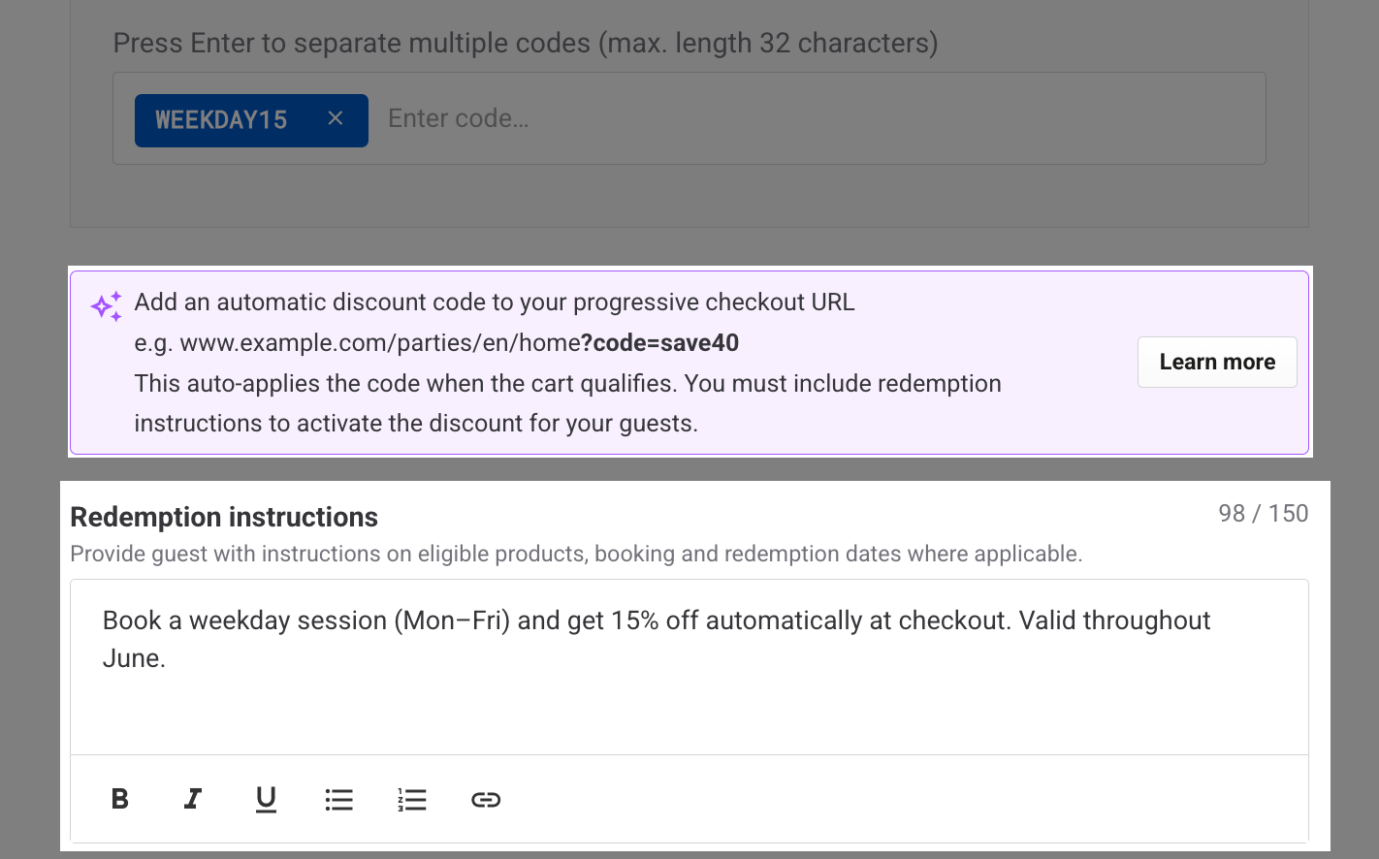Image resolution: width=1379 pixels, height=859 pixels.
Task: Insert a bulleted list
Action: point(338,799)
